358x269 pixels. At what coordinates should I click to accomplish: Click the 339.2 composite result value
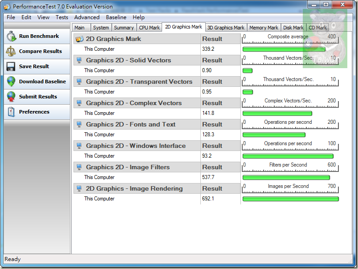click(208, 49)
